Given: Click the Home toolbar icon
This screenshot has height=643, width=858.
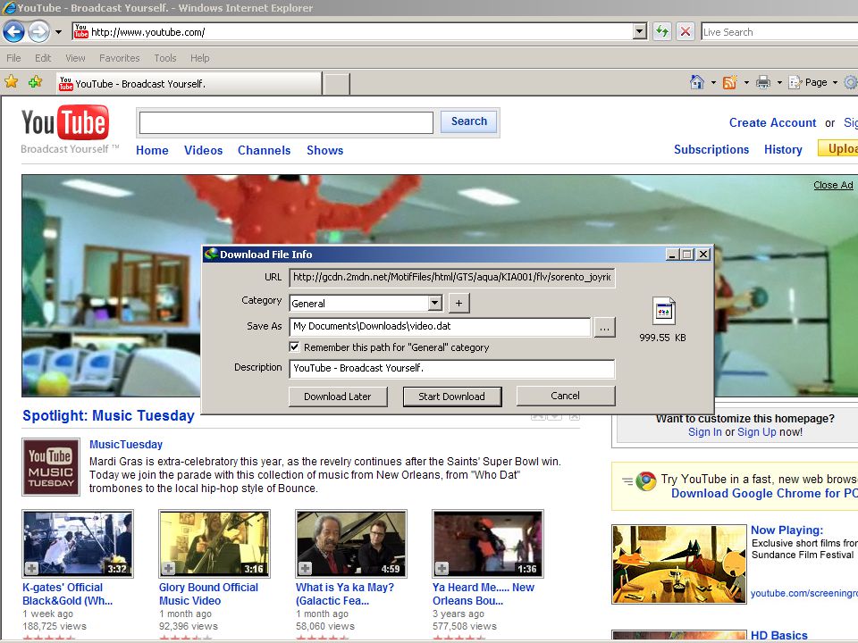Looking at the screenshot, I should coord(696,82).
